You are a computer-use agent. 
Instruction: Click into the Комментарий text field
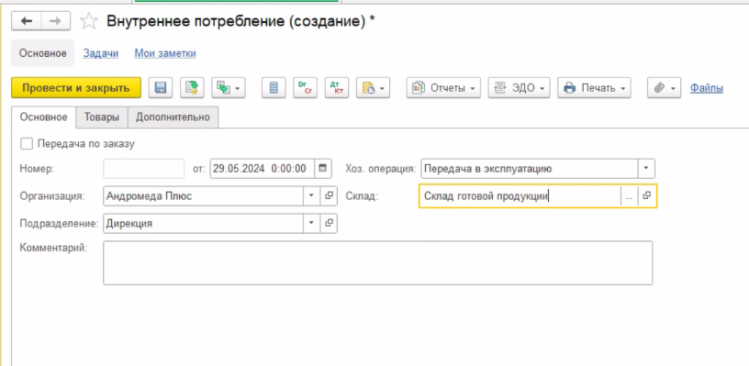[x=377, y=262]
